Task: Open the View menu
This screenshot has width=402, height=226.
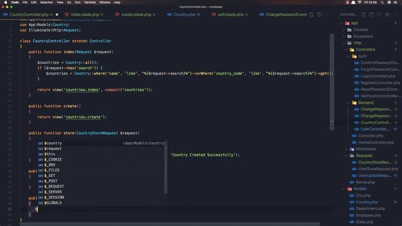Action: [60, 3]
